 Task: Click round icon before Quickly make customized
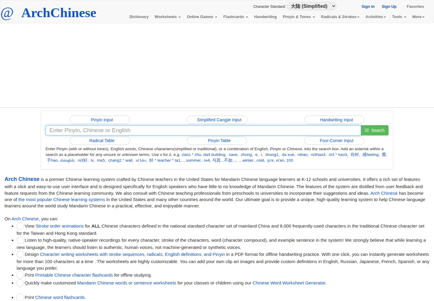pyautogui.click(x=20, y=283)
